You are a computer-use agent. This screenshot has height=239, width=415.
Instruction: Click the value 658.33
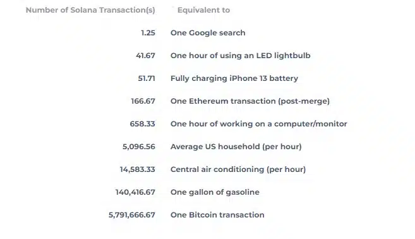pos(142,124)
